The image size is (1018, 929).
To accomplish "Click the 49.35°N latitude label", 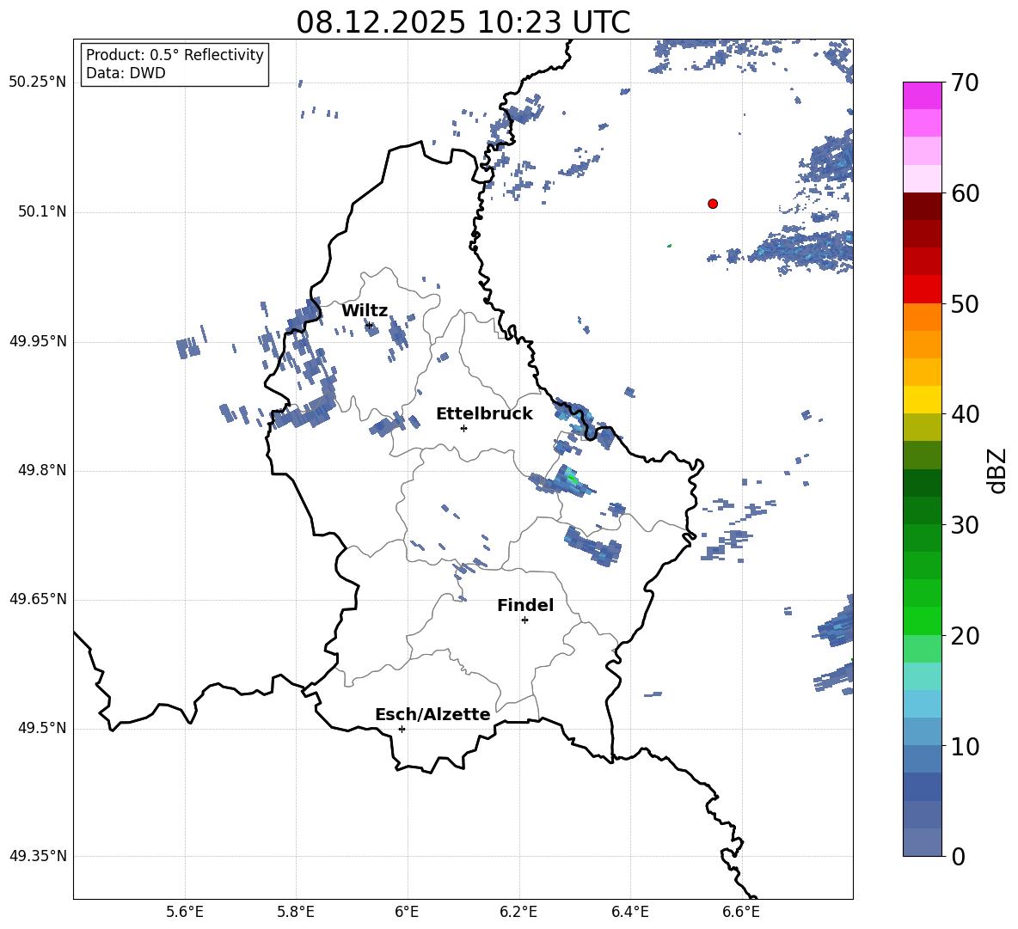I will click(x=38, y=856).
